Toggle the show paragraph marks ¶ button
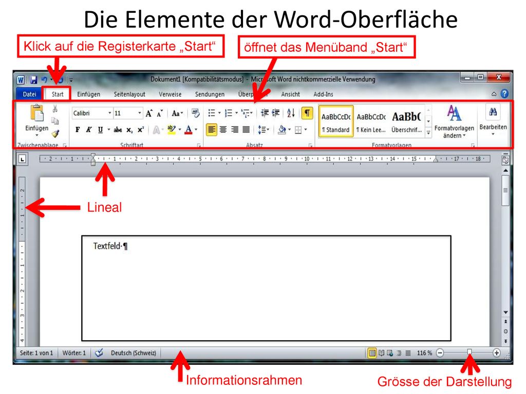 pyautogui.click(x=307, y=113)
